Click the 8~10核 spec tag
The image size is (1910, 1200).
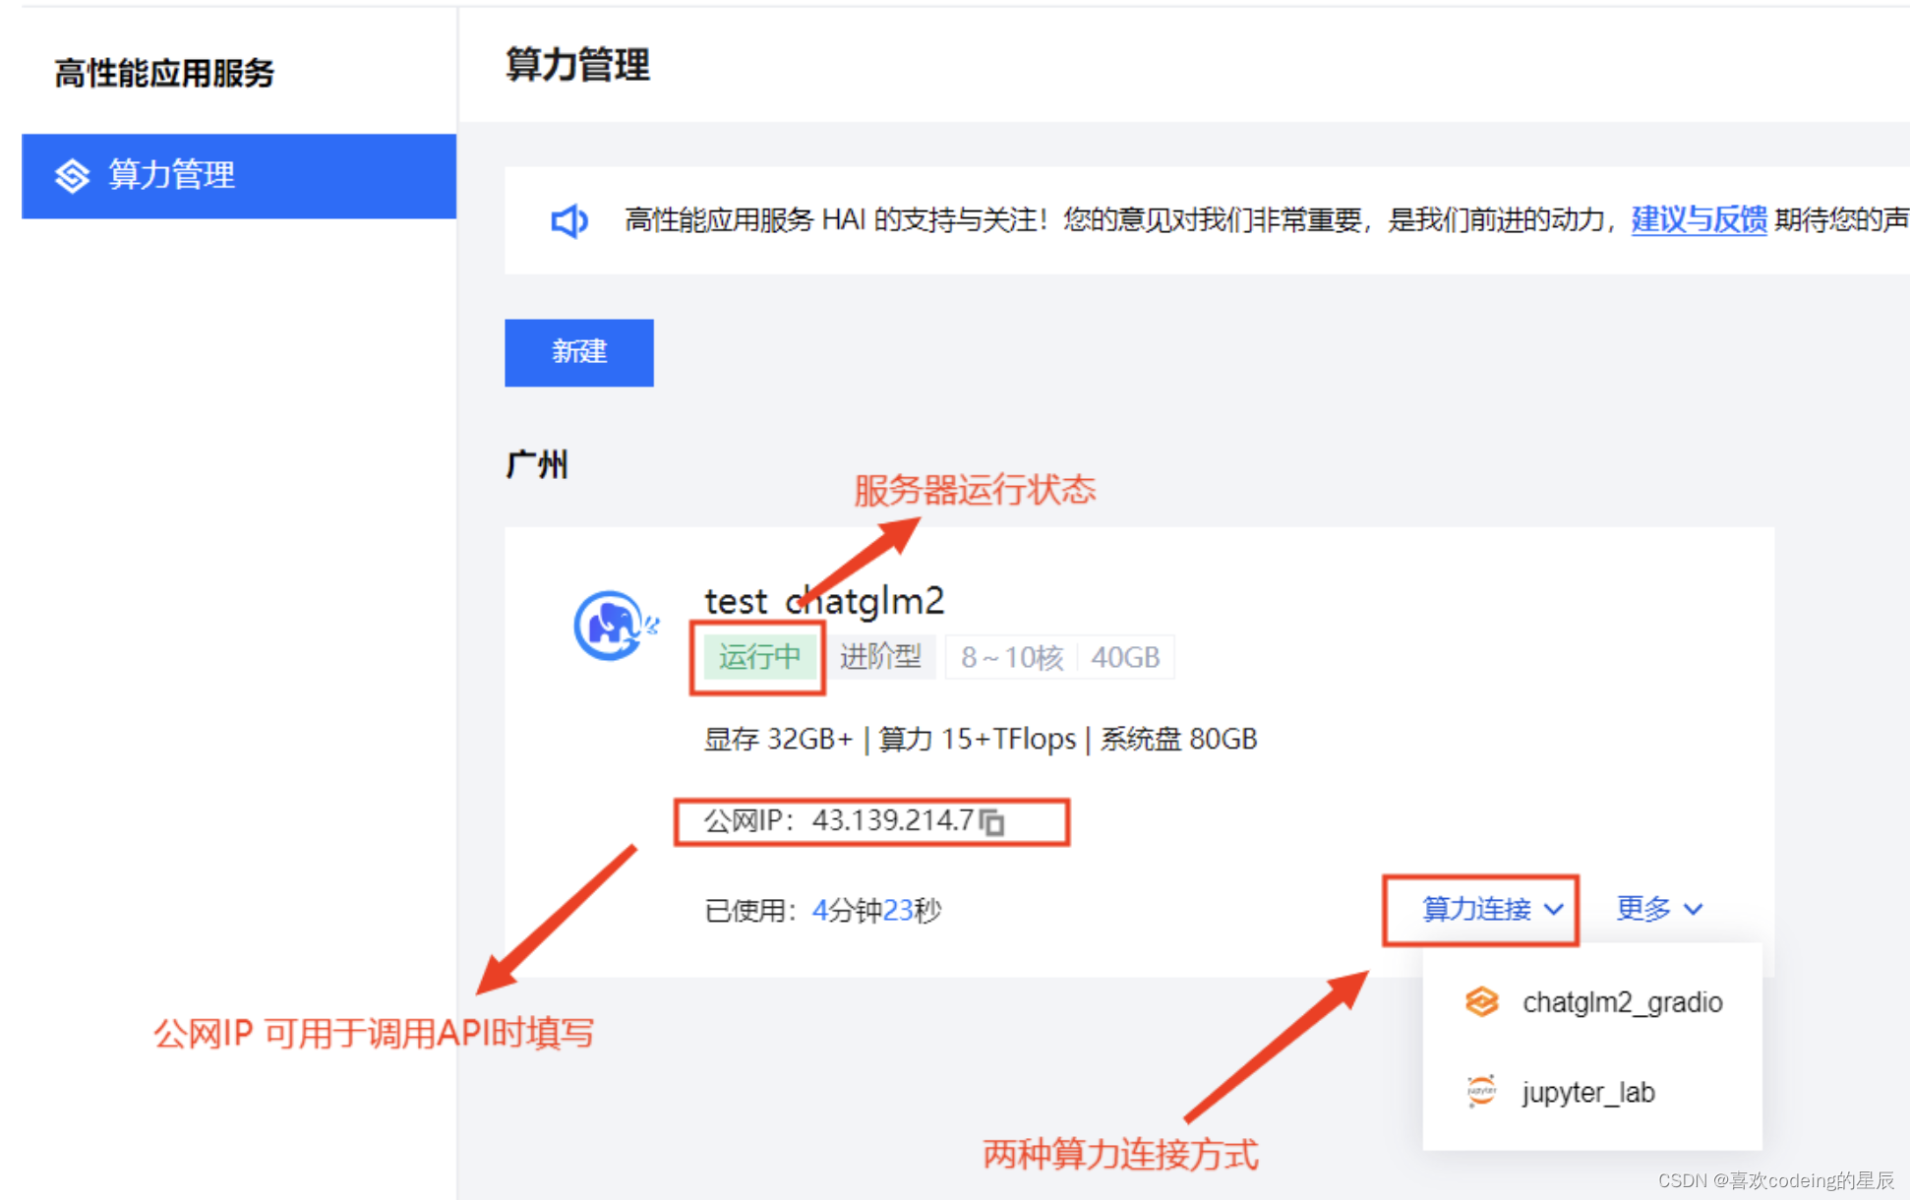tap(1012, 657)
